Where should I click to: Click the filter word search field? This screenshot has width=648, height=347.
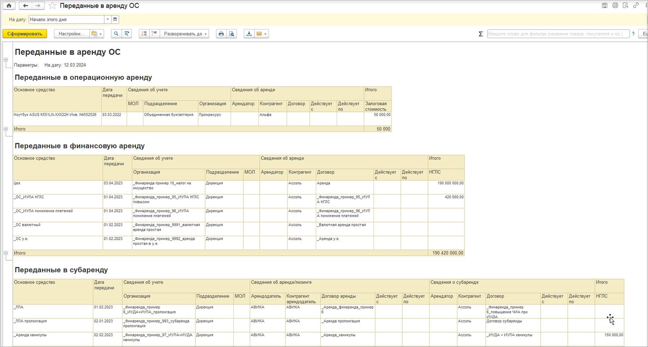557,34
